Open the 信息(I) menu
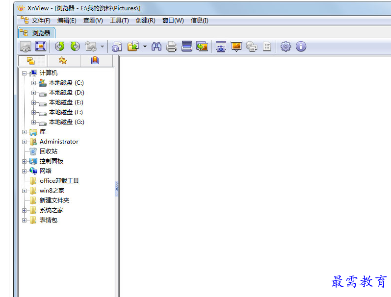The width and height of the screenshot is (391, 297). [200, 21]
